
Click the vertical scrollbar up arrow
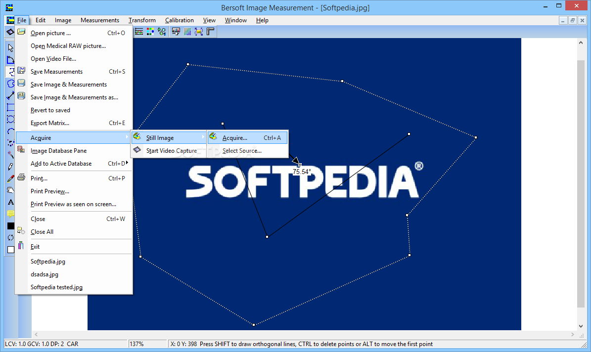pyautogui.click(x=581, y=43)
